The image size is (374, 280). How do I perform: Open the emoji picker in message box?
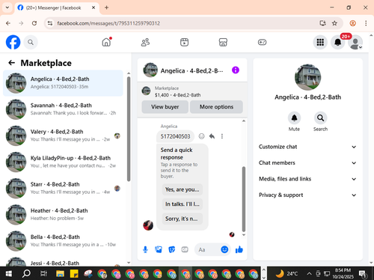tap(224, 249)
